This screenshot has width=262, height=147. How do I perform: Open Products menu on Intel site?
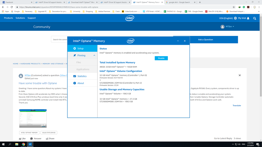pyautogui.click(x=8, y=18)
